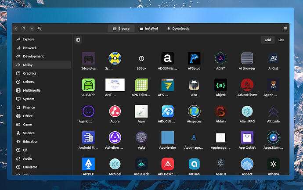Open the Aphelion app icon
303x190 pixels.
click(115, 137)
